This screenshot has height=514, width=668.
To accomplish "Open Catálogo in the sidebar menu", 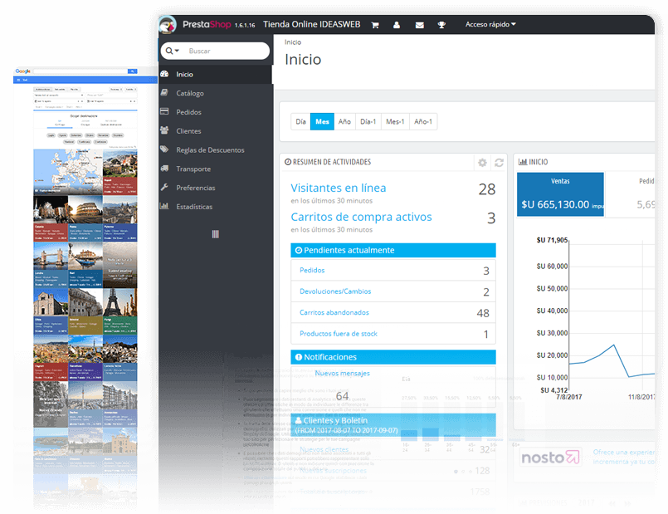I will pos(216,93).
